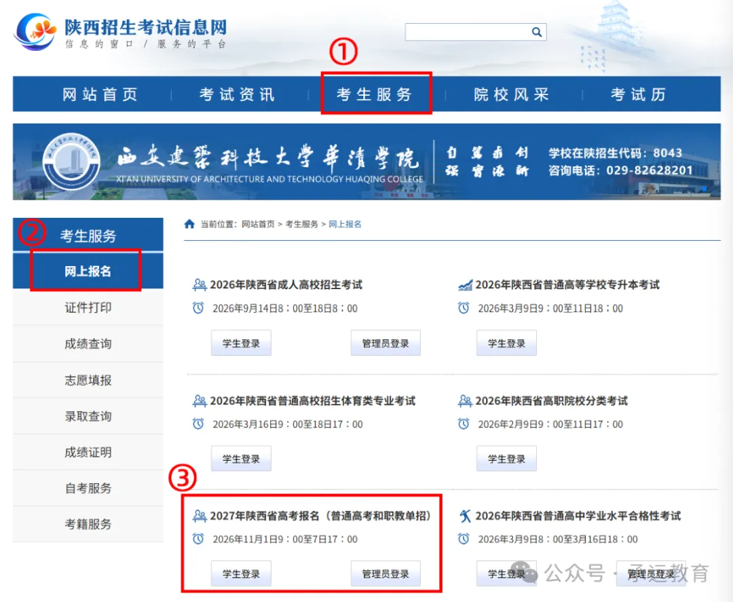Click the 网上报名 breadcrumb link
This screenshot has width=733, height=602.
345,225
